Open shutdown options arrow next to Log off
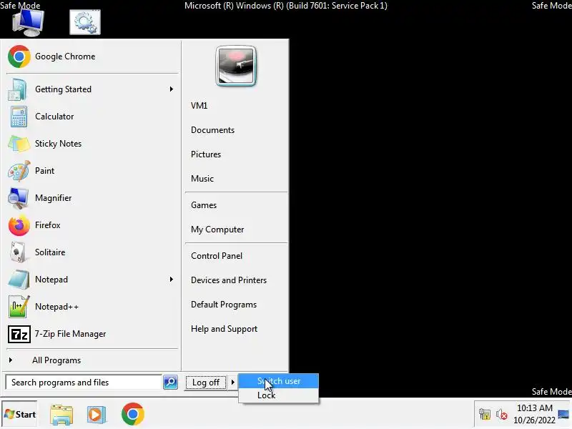The width and height of the screenshot is (572, 429). click(232, 383)
